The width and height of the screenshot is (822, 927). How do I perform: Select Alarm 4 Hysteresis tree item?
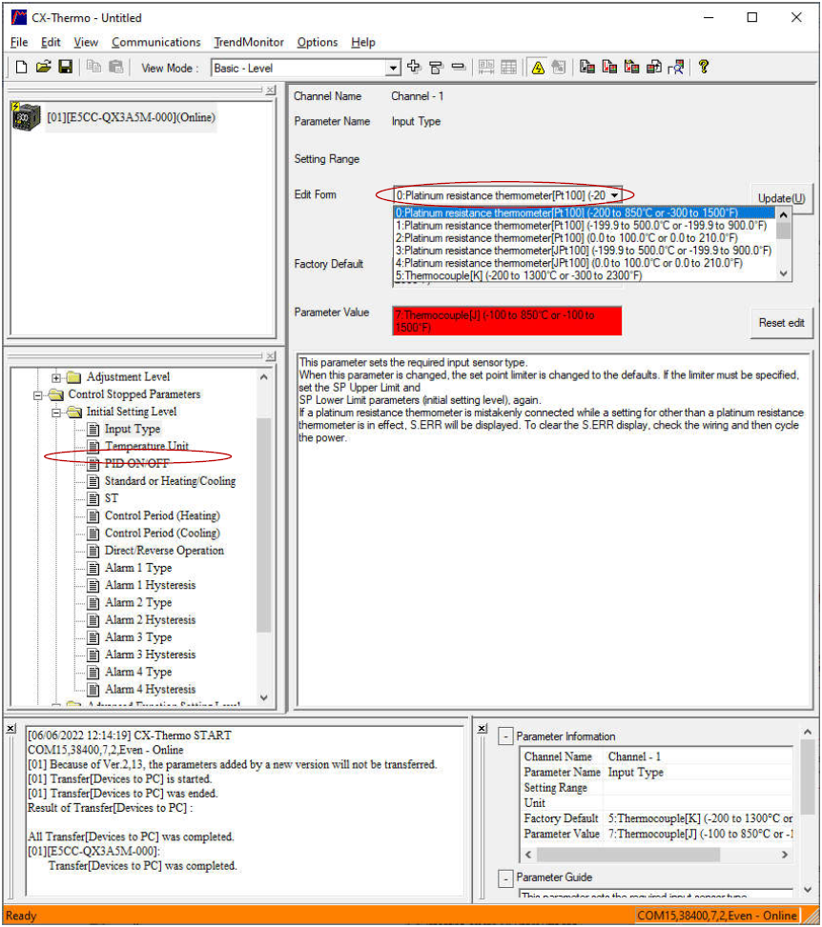point(150,690)
